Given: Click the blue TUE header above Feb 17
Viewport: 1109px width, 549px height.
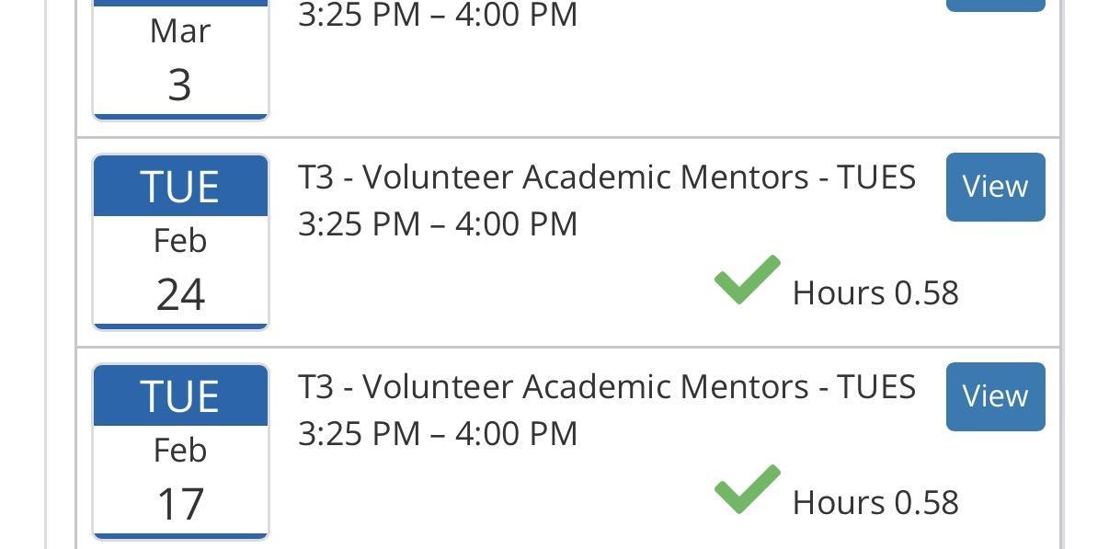Looking at the screenshot, I should (180, 396).
